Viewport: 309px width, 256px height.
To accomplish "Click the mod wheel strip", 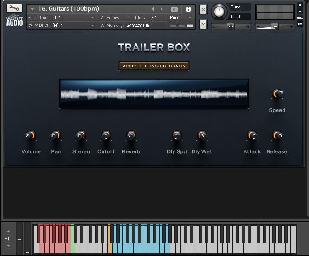I will tap(27, 238).
